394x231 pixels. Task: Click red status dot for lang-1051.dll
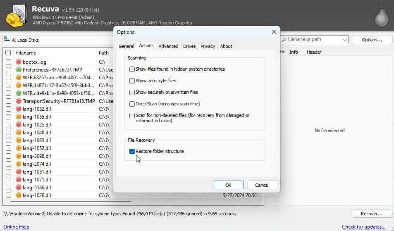coord(18,172)
